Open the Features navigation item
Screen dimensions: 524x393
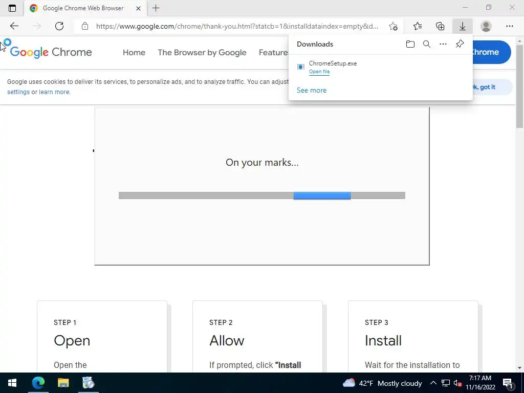point(273,53)
